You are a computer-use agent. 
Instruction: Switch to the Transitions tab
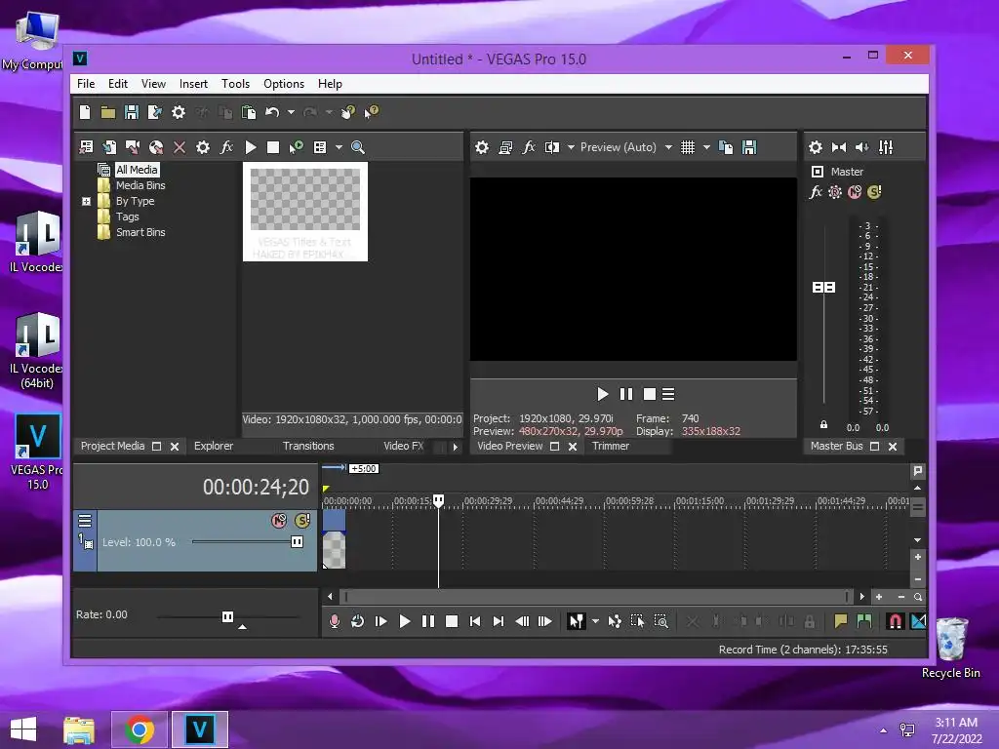click(x=308, y=447)
